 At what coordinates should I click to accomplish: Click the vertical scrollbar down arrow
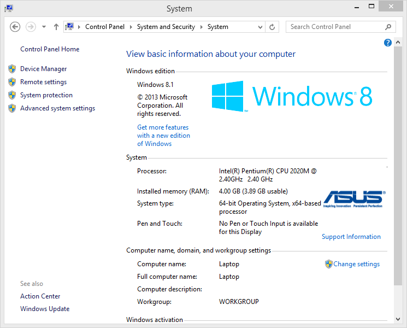(x=398, y=319)
